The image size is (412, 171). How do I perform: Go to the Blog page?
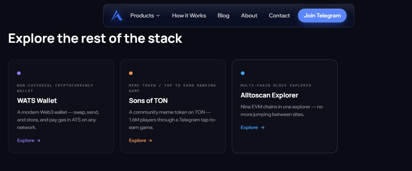(223, 16)
